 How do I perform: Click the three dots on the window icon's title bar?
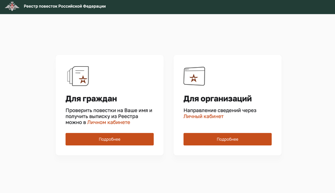pyautogui.click(x=187, y=69)
